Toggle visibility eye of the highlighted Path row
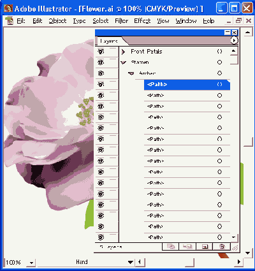Viewport: 255px width, 271px height. pos(101,84)
